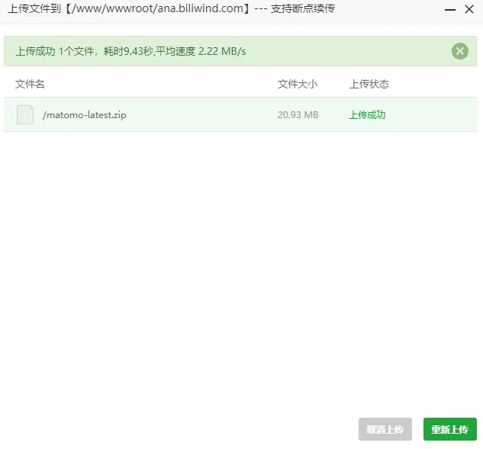Screen dimensions: 483x449
Task: Click the empty area below file list
Action: 241,267
